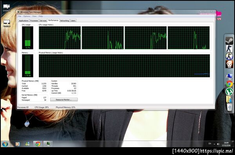Image resolution: width=235 pixels, height=155 pixels.
Task: Switch to the Processes tab
Action: (34, 20)
